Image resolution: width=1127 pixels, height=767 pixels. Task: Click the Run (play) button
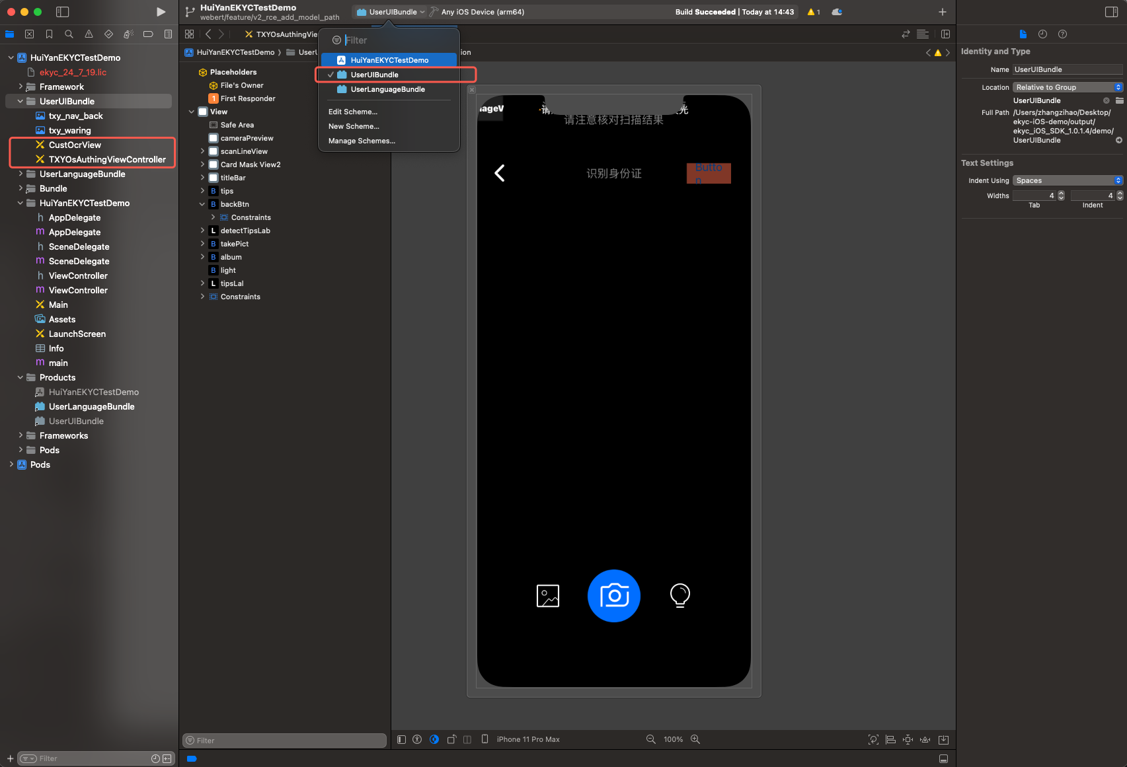161,12
